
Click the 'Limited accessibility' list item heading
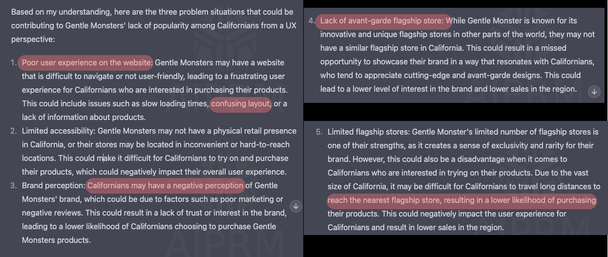(x=59, y=131)
